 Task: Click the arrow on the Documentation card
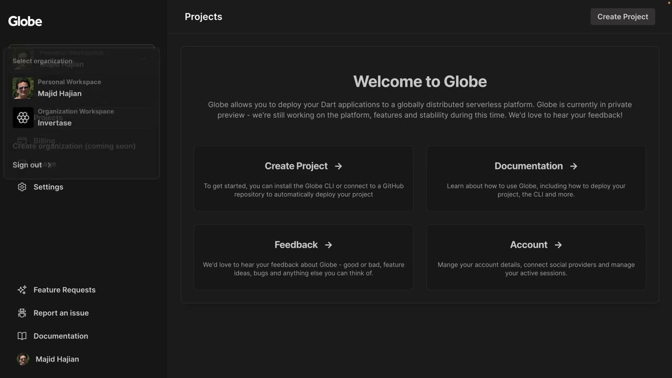[574, 166]
